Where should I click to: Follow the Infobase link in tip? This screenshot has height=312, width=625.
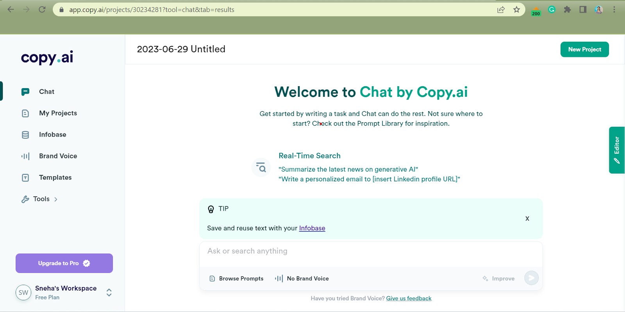pyautogui.click(x=312, y=228)
